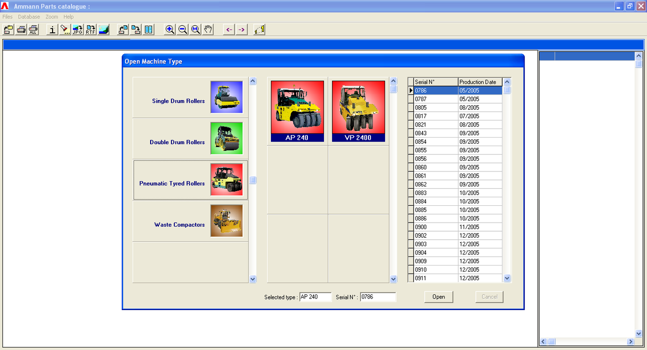Click the 11/2005 production date cell
Viewport: 647px width, 350px height.
[480, 227]
